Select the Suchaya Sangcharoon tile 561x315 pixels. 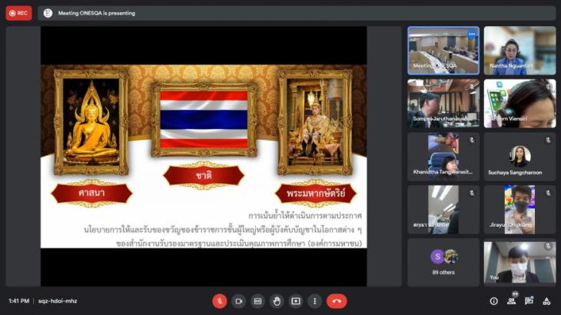tap(520, 157)
